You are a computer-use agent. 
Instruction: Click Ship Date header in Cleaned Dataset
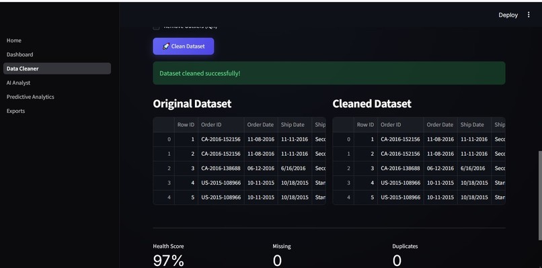tap(474, 125)
